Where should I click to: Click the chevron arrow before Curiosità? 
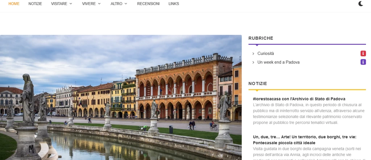[x=253, y=54]
